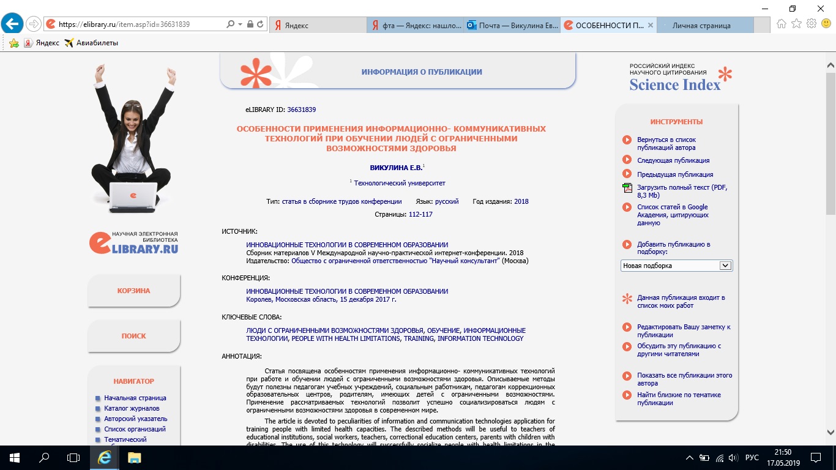Click 'Обсудить эту публикацию с другими читателями'

(679, 350)
